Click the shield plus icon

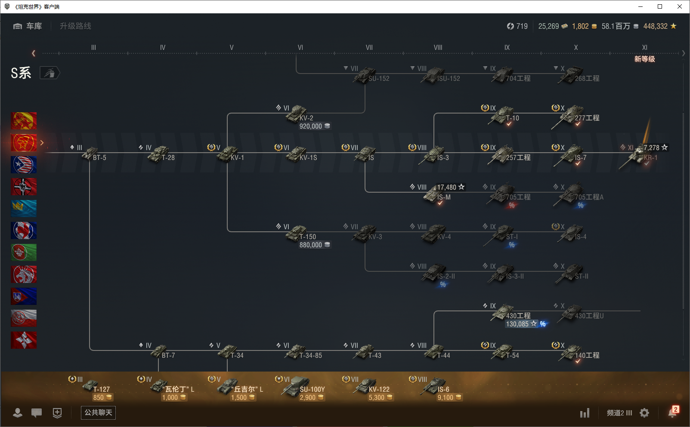click(57, 413)
